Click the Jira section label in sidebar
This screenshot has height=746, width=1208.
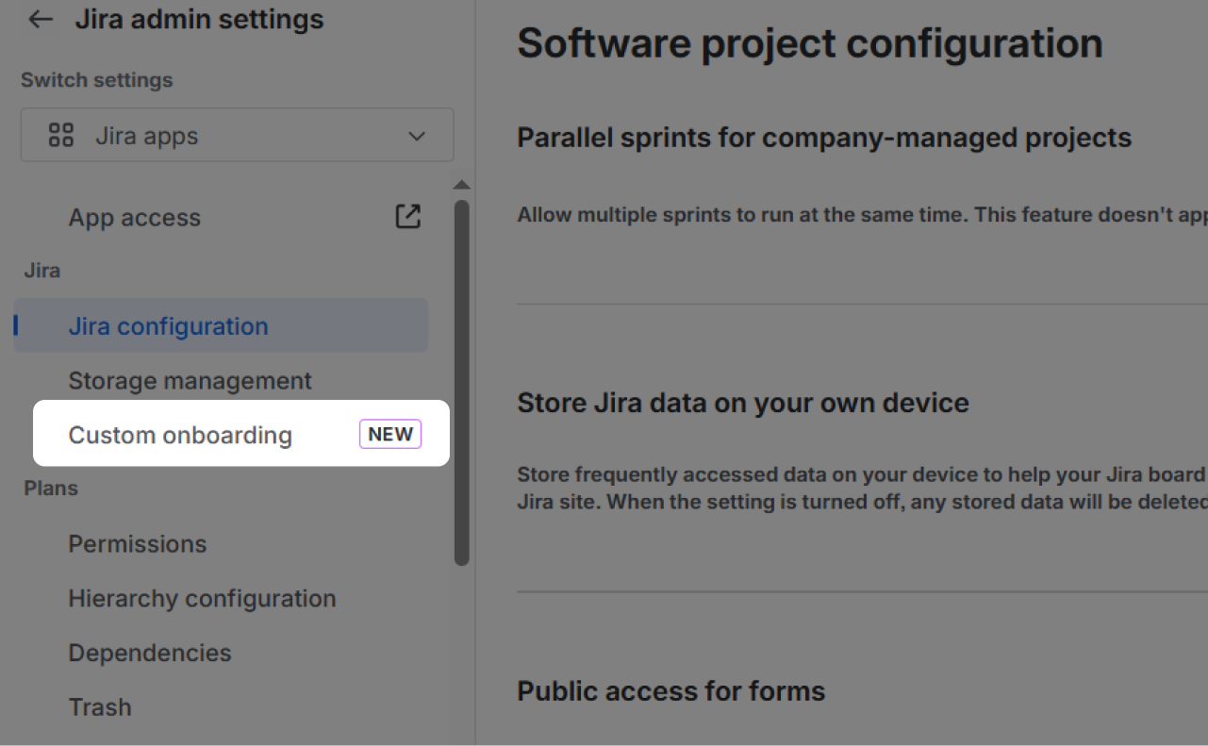coord(41,272)
